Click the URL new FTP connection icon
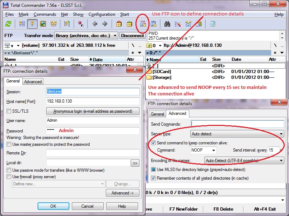Image resolution: width=289 pixels, height=216 pixels. point(154,24)
